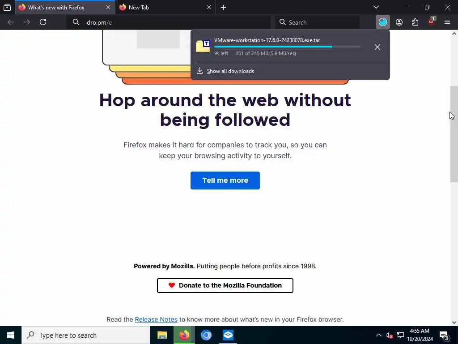Click Show all downloads
The width and height of the screenshot is (458, 344).
pyautogui.click(x=230, y=71)
